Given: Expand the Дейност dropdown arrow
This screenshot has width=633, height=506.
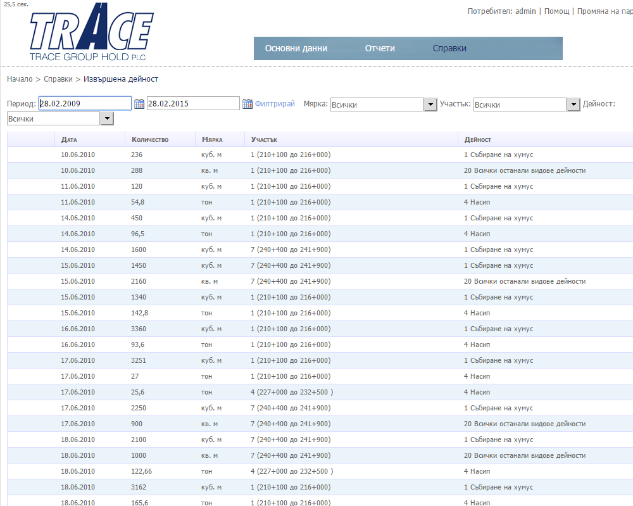Looking at the screenshot, I should tap(107, 118).
